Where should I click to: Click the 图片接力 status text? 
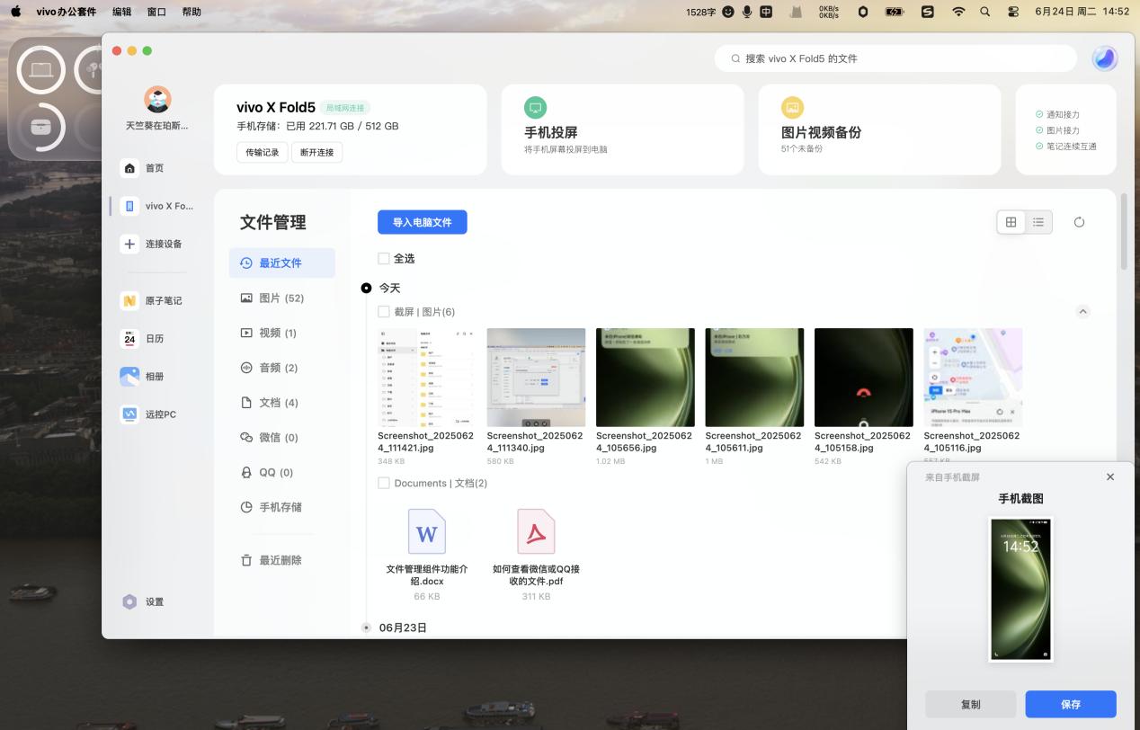[x=1063, y=130]
